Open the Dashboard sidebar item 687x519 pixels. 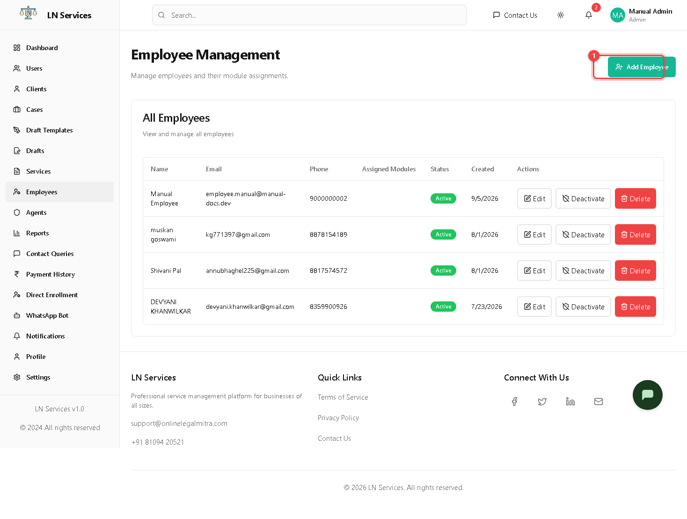coord(59,48)
